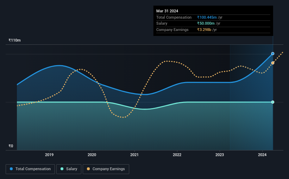Click the 2021 x-axis label

(x=134, y=155)
